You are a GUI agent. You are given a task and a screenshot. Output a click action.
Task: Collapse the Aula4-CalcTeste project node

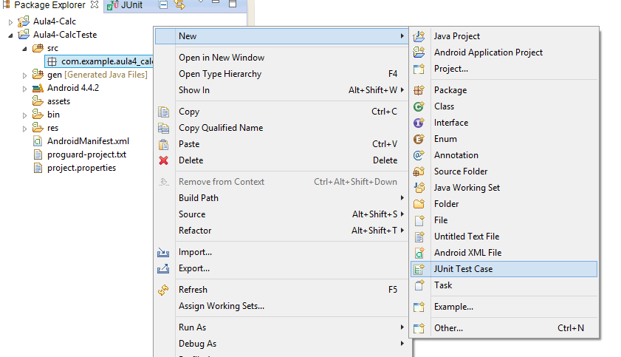point(10,35)
